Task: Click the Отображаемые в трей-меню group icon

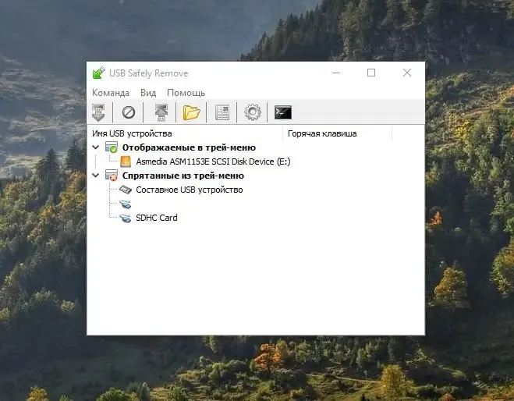Action: click(112, 147)
